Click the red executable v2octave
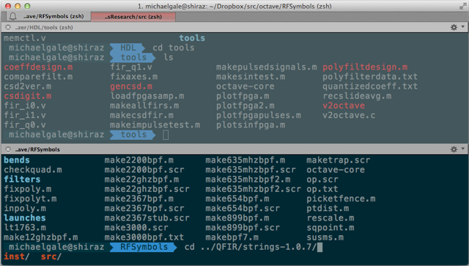 tap(344, 106)
